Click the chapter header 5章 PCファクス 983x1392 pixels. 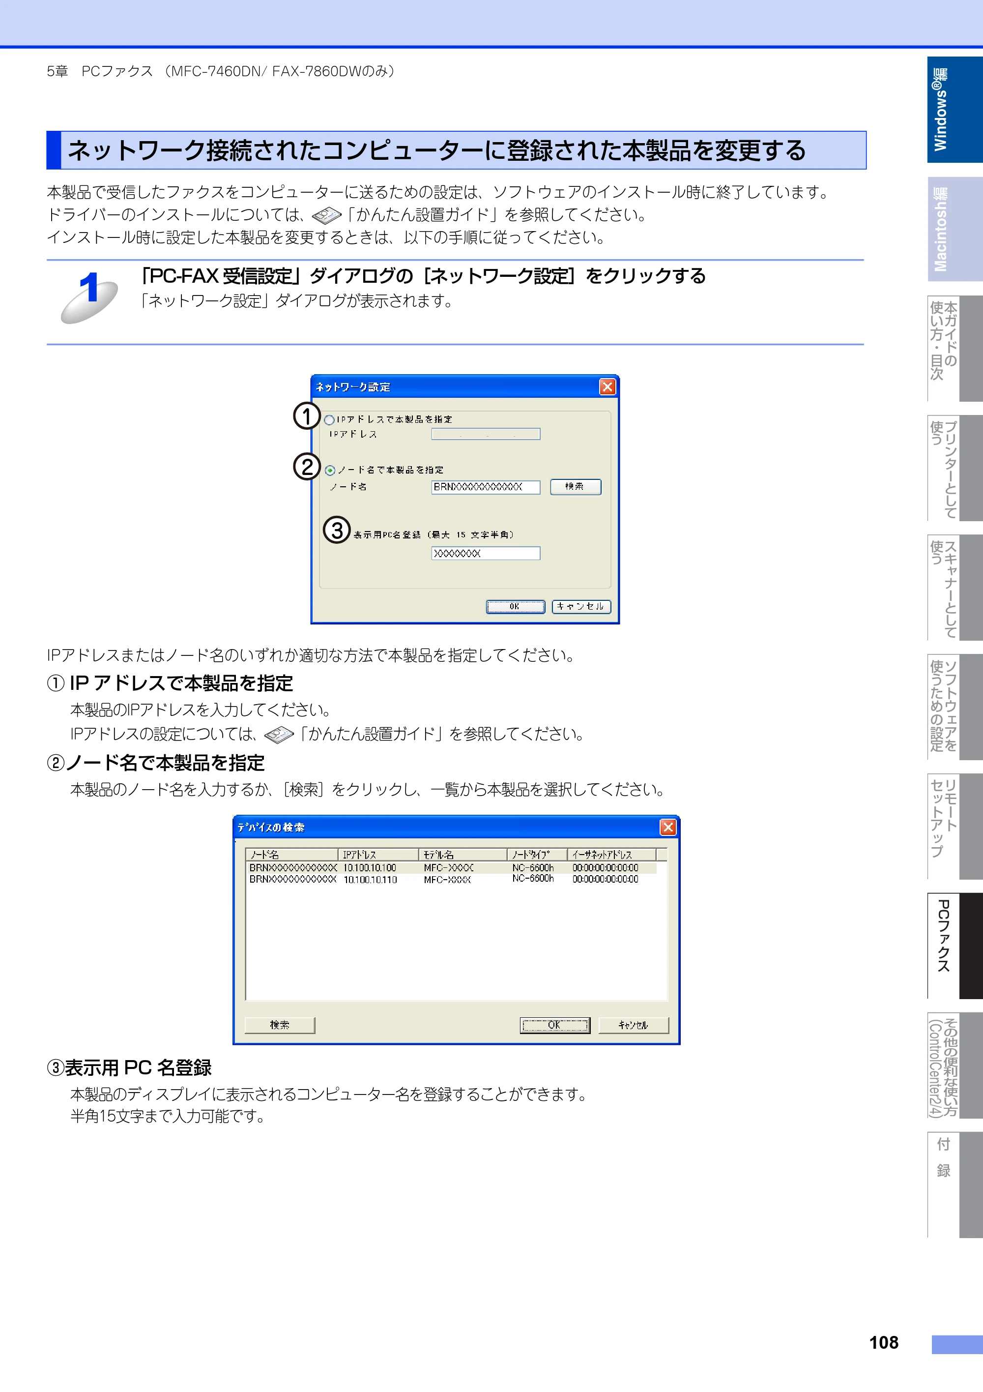(100, 71)
